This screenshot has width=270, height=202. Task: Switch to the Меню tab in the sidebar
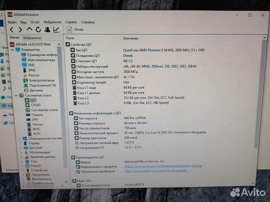pos(14,37)
